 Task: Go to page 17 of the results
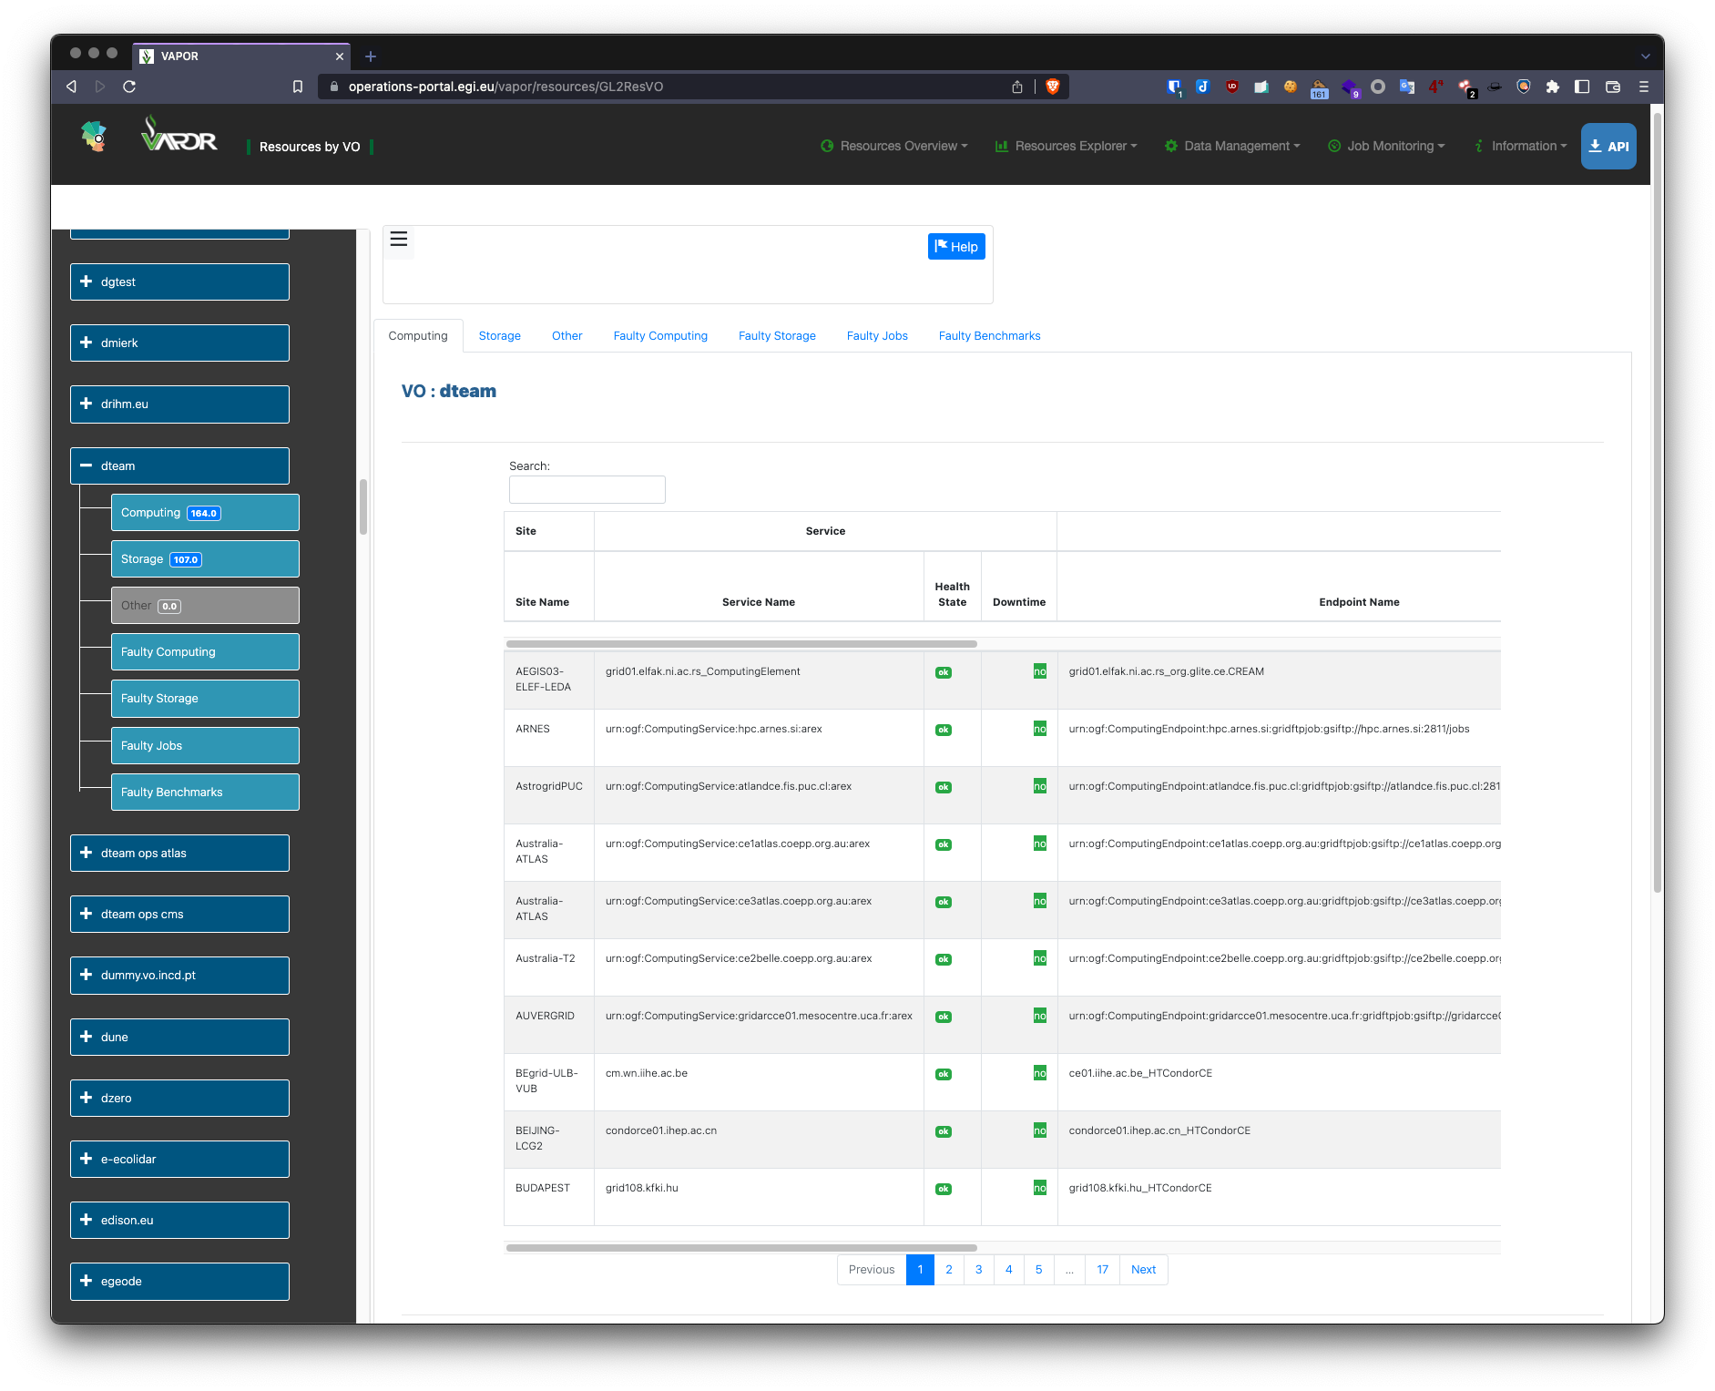(x=1102, y=1269)
